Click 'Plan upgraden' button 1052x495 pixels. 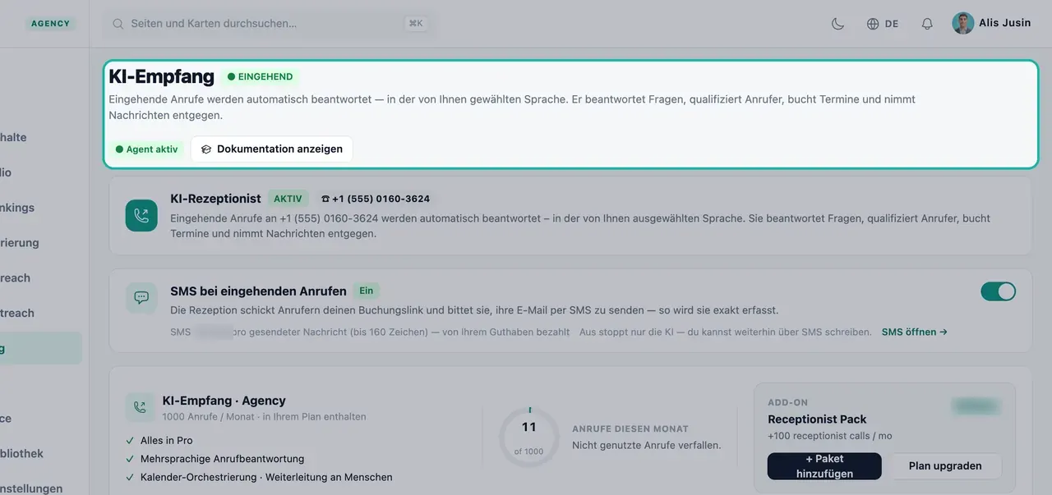(945, 466)
